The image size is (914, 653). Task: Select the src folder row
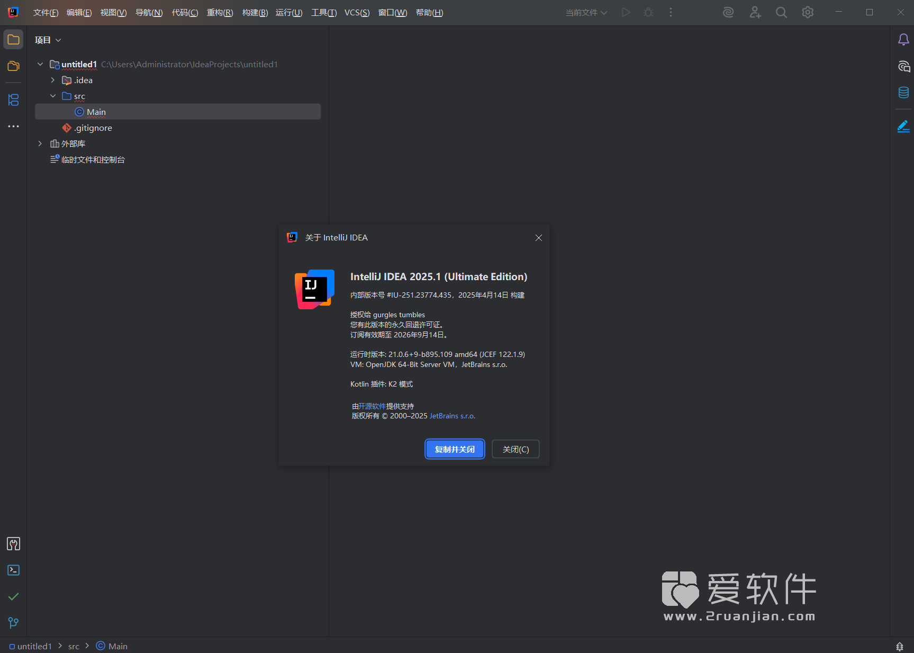[x=178, y=96]
